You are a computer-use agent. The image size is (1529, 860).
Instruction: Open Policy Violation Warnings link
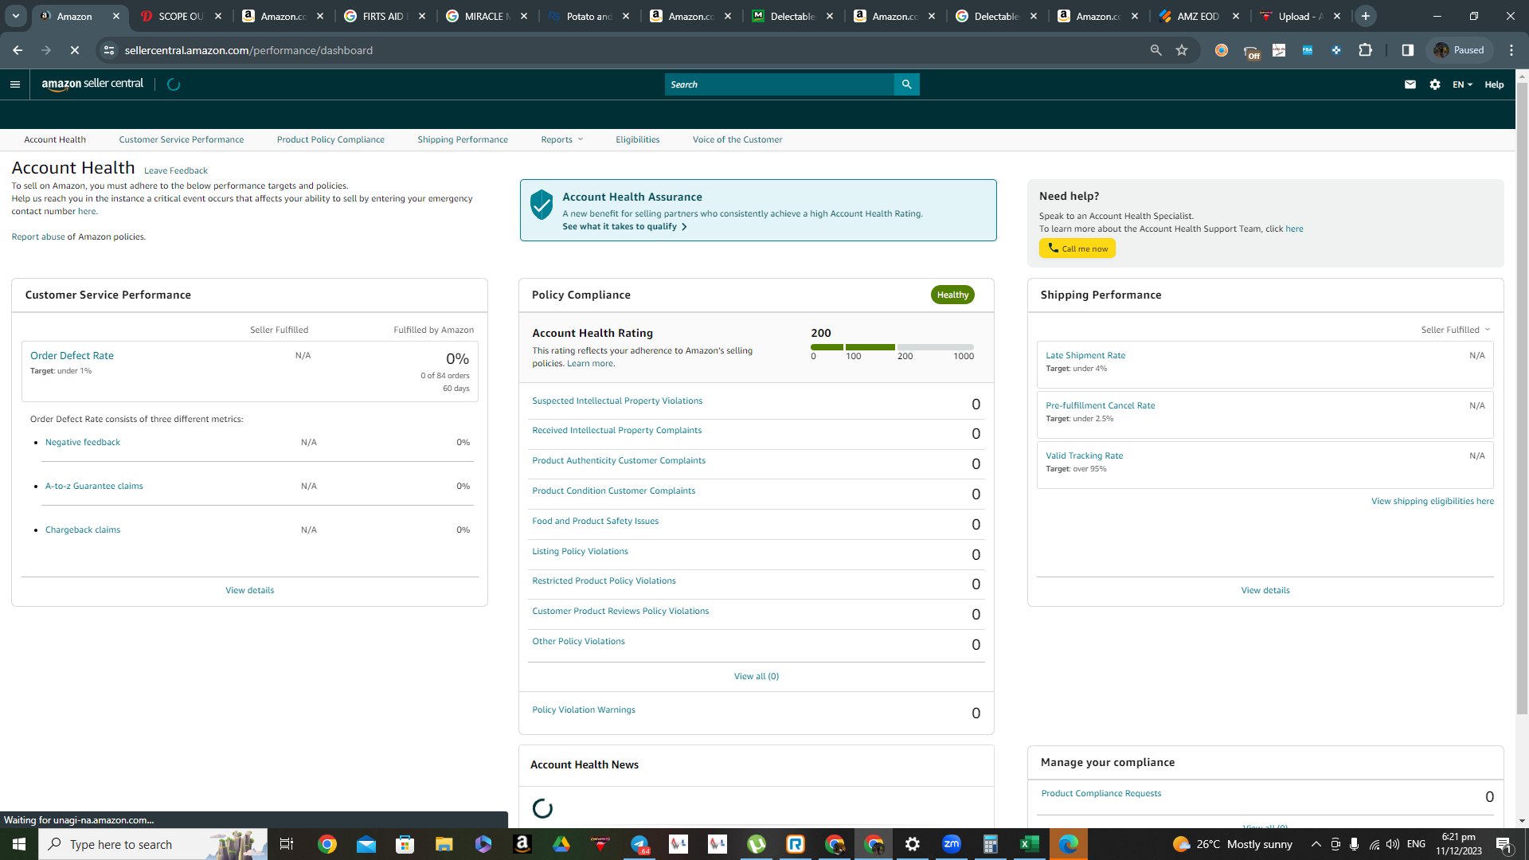(x=584, y=710)
